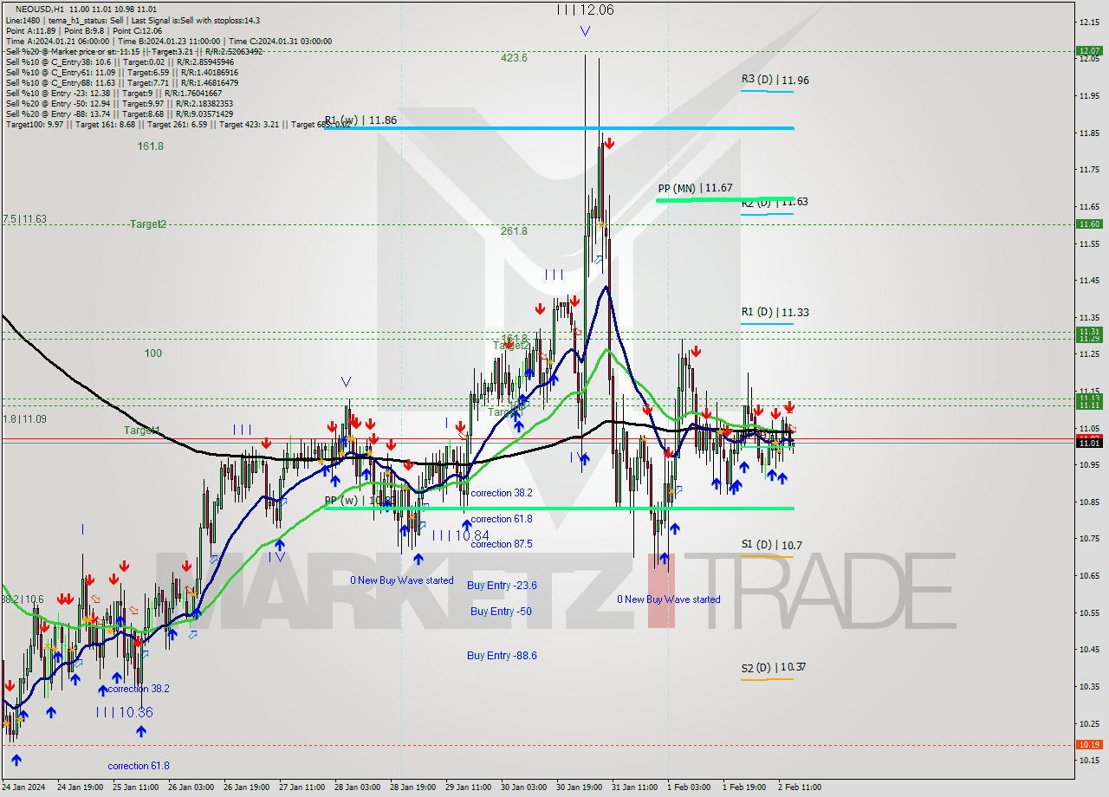1109x797 pixels.
Task: Click the 10.15 value on price scale
Action: click(1089, 761)
